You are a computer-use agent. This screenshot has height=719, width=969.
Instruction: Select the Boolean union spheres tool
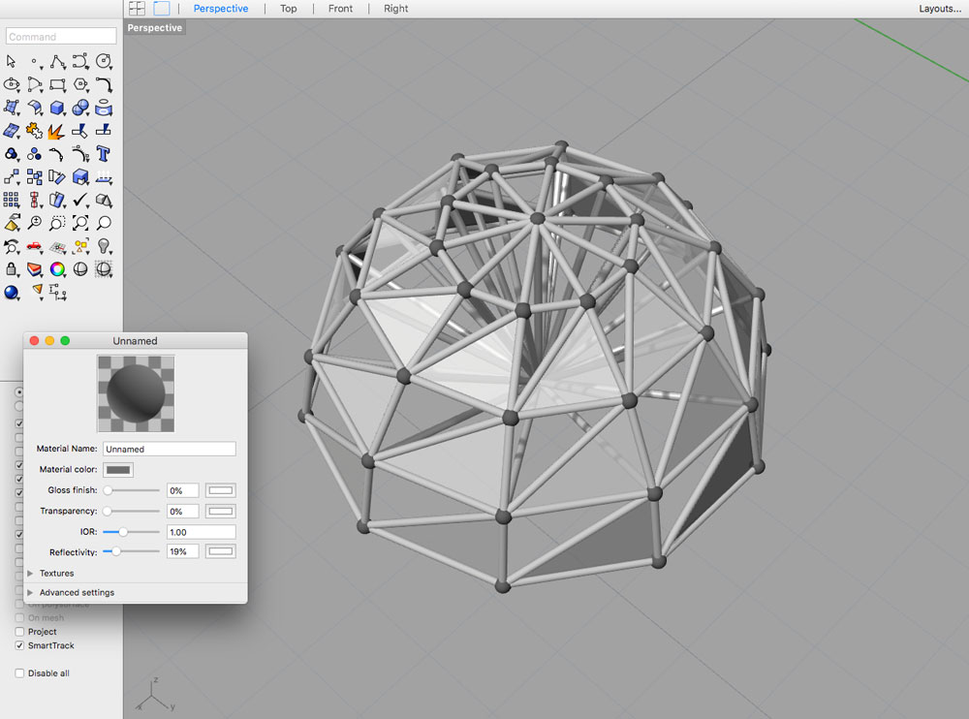[x=80, y=108]
